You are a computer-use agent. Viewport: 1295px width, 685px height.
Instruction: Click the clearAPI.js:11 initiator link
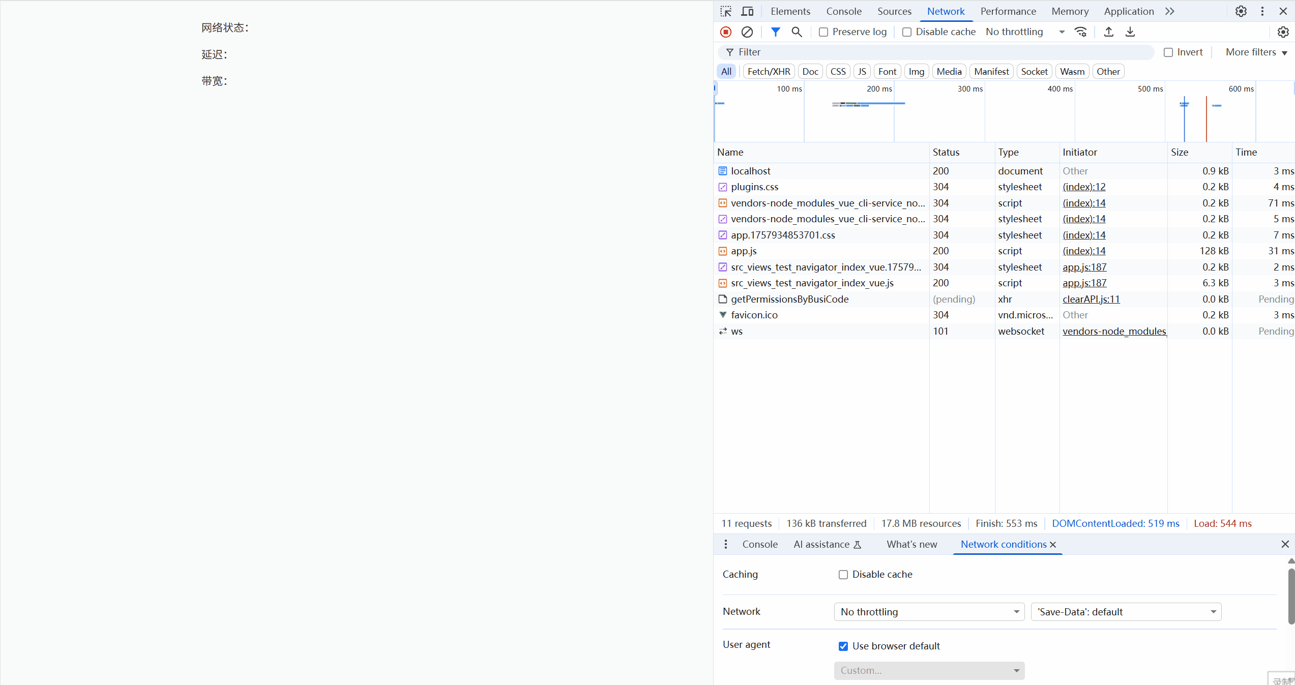(x=1091, y=299)
